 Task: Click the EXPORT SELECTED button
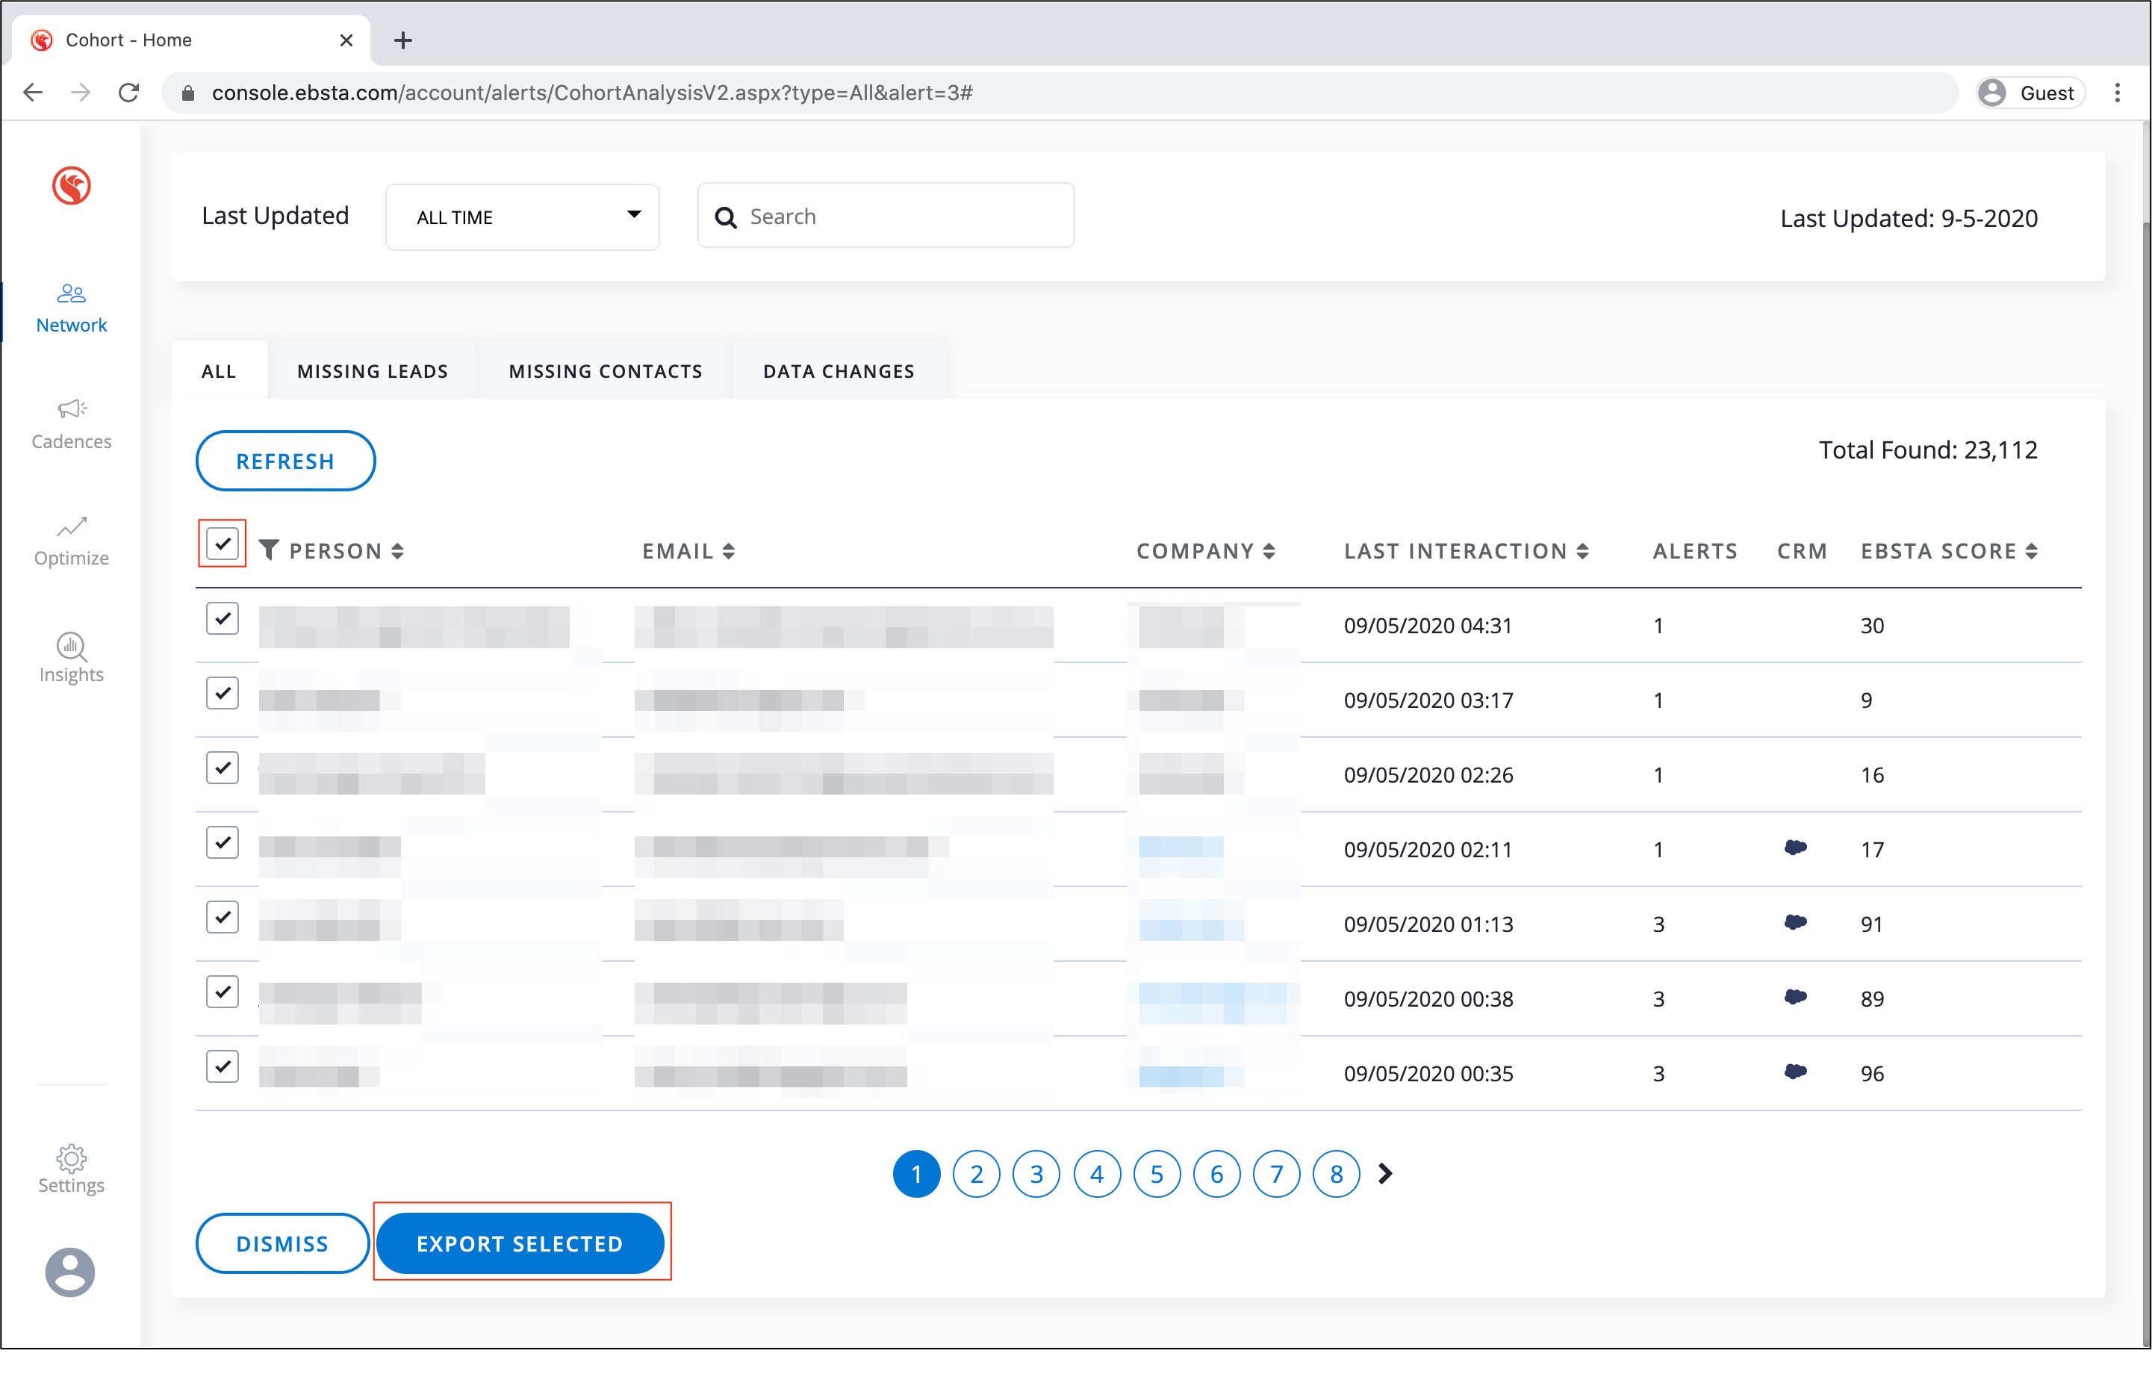coord(520,1244)
